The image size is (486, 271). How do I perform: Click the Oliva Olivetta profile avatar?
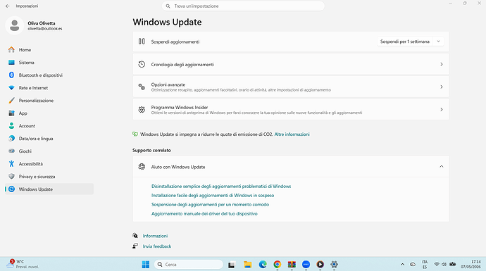[14, 25]
